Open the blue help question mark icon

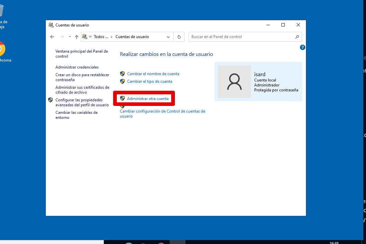(302, 47)
